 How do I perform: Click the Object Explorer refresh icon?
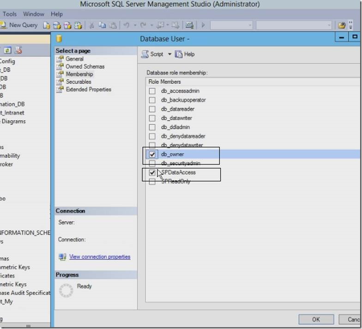(x=7, y=50)
